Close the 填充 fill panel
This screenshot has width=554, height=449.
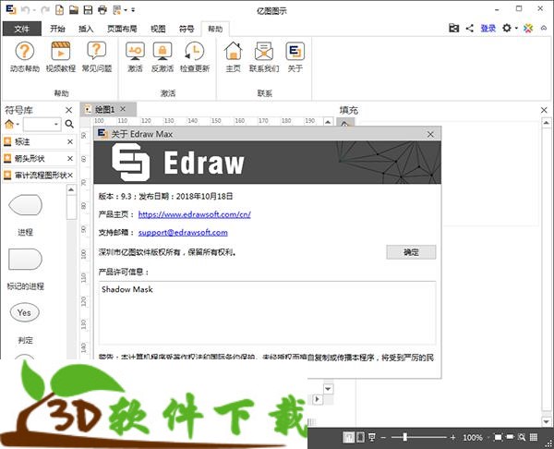coord(544,110)
